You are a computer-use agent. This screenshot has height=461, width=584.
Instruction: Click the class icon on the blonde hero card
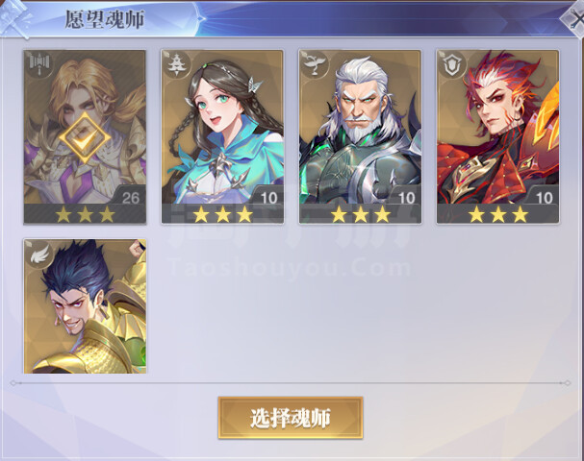coord(41,63)
